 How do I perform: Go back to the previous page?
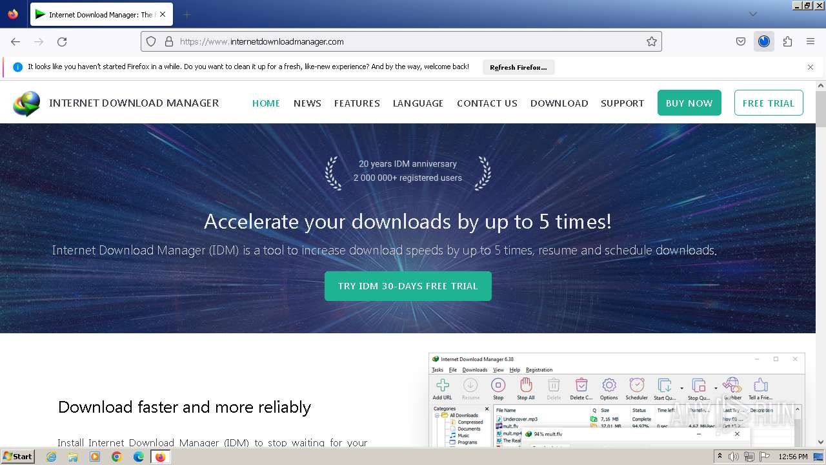click(15, 41)
